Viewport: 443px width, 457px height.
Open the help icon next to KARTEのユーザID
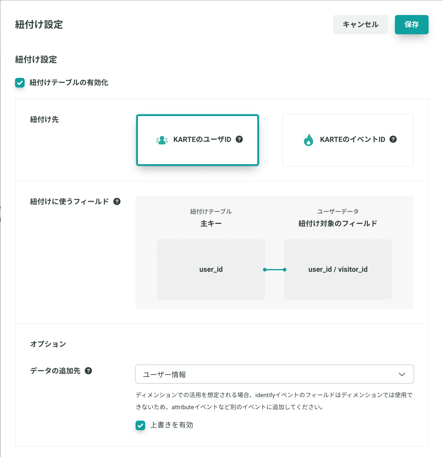(239, 139)
